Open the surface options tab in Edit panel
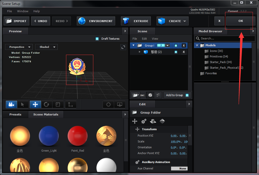 tap(153, 121)
